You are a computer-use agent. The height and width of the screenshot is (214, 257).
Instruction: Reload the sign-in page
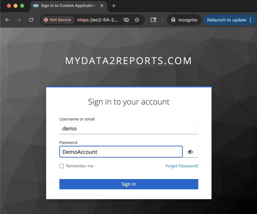click(31, 20)
